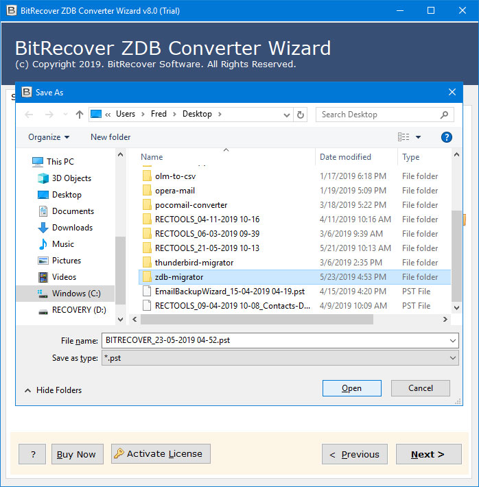Open Desktop in the navigation pane
The height and width of the screenshot is (487, 479).
[x=67, y=195]
